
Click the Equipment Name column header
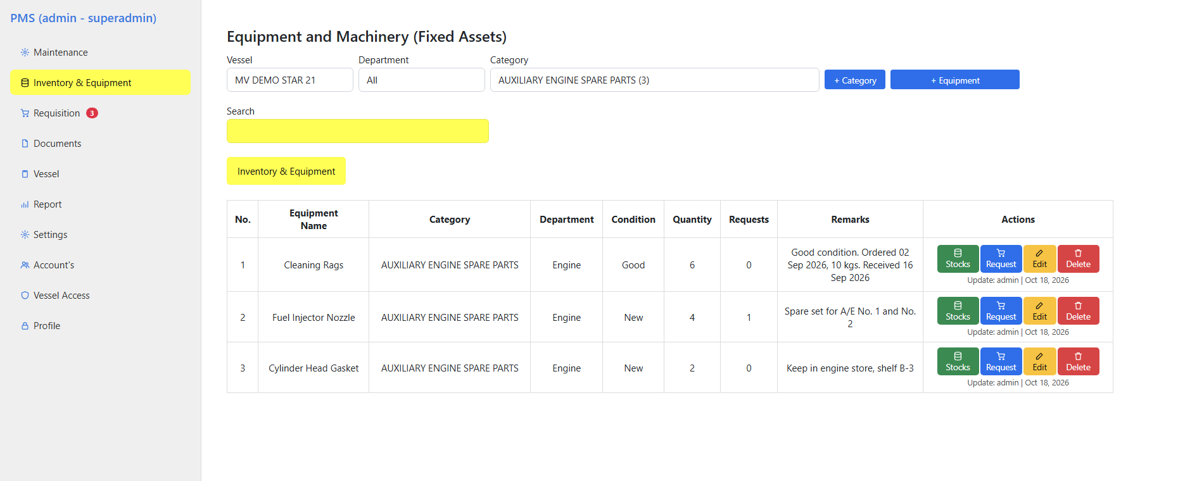tap(313, 220)
